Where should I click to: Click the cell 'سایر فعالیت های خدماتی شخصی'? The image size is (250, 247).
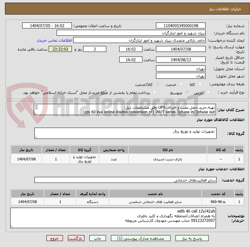click(x=155, y=202)
